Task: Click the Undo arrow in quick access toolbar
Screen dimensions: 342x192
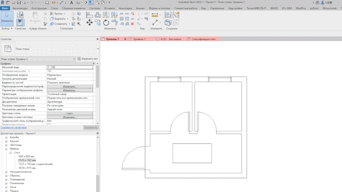Action: [x=32, y=2]
